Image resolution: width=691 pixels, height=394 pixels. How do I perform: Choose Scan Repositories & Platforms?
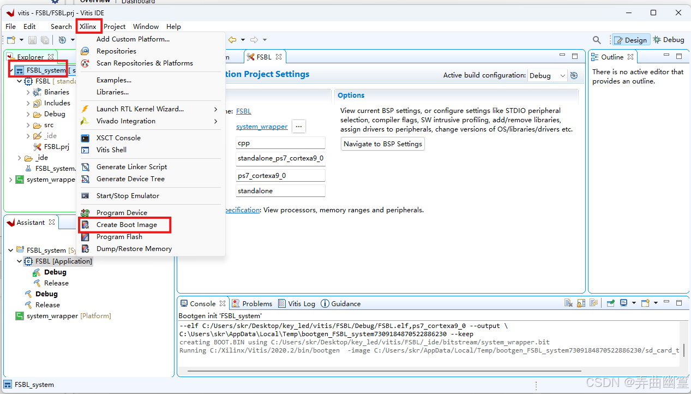[145, 63]
